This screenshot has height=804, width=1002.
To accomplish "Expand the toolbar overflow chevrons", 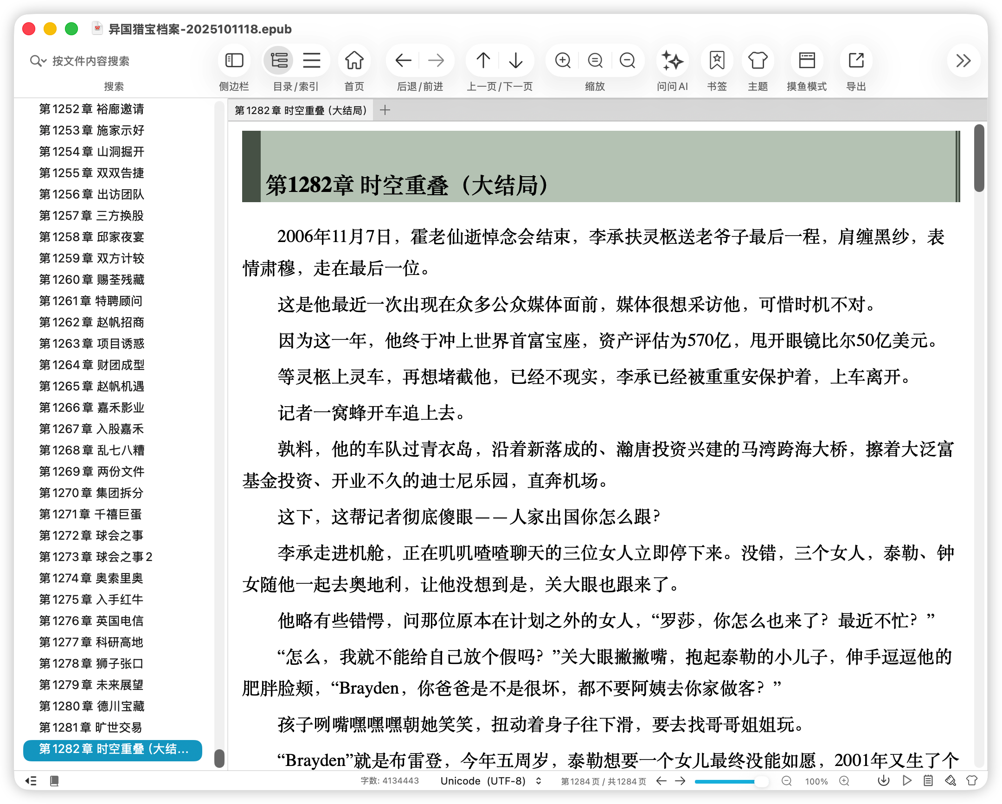I will coord(963,60).
